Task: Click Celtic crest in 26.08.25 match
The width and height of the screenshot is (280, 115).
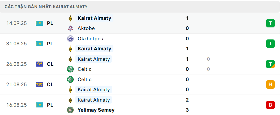Action: pyautogui.click(x=70, y=69)
